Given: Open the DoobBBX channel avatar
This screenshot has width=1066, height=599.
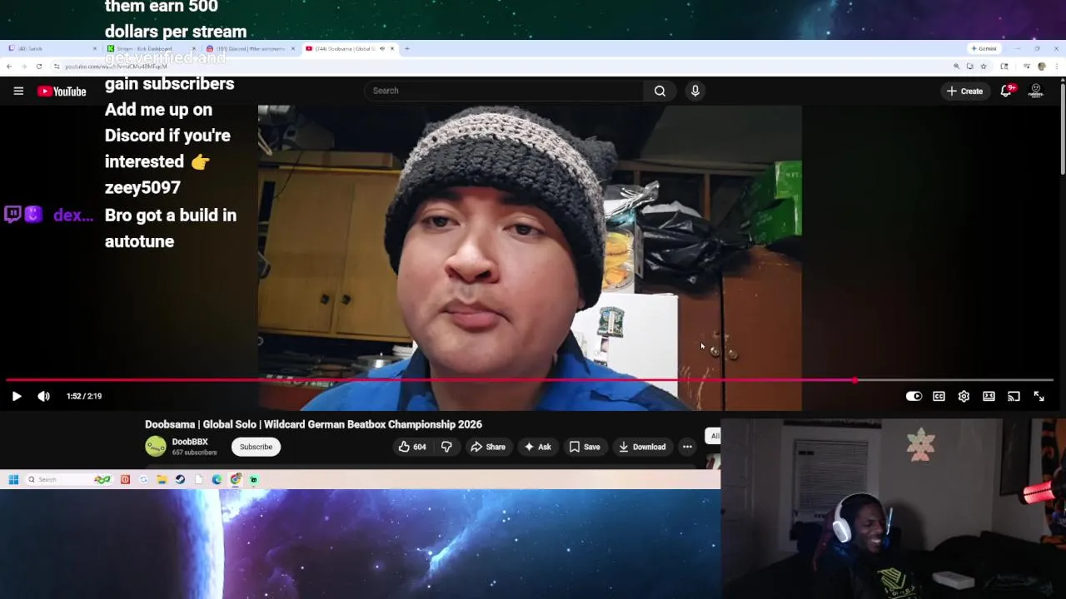Looking at the screenshot, I should coord(156,447).
